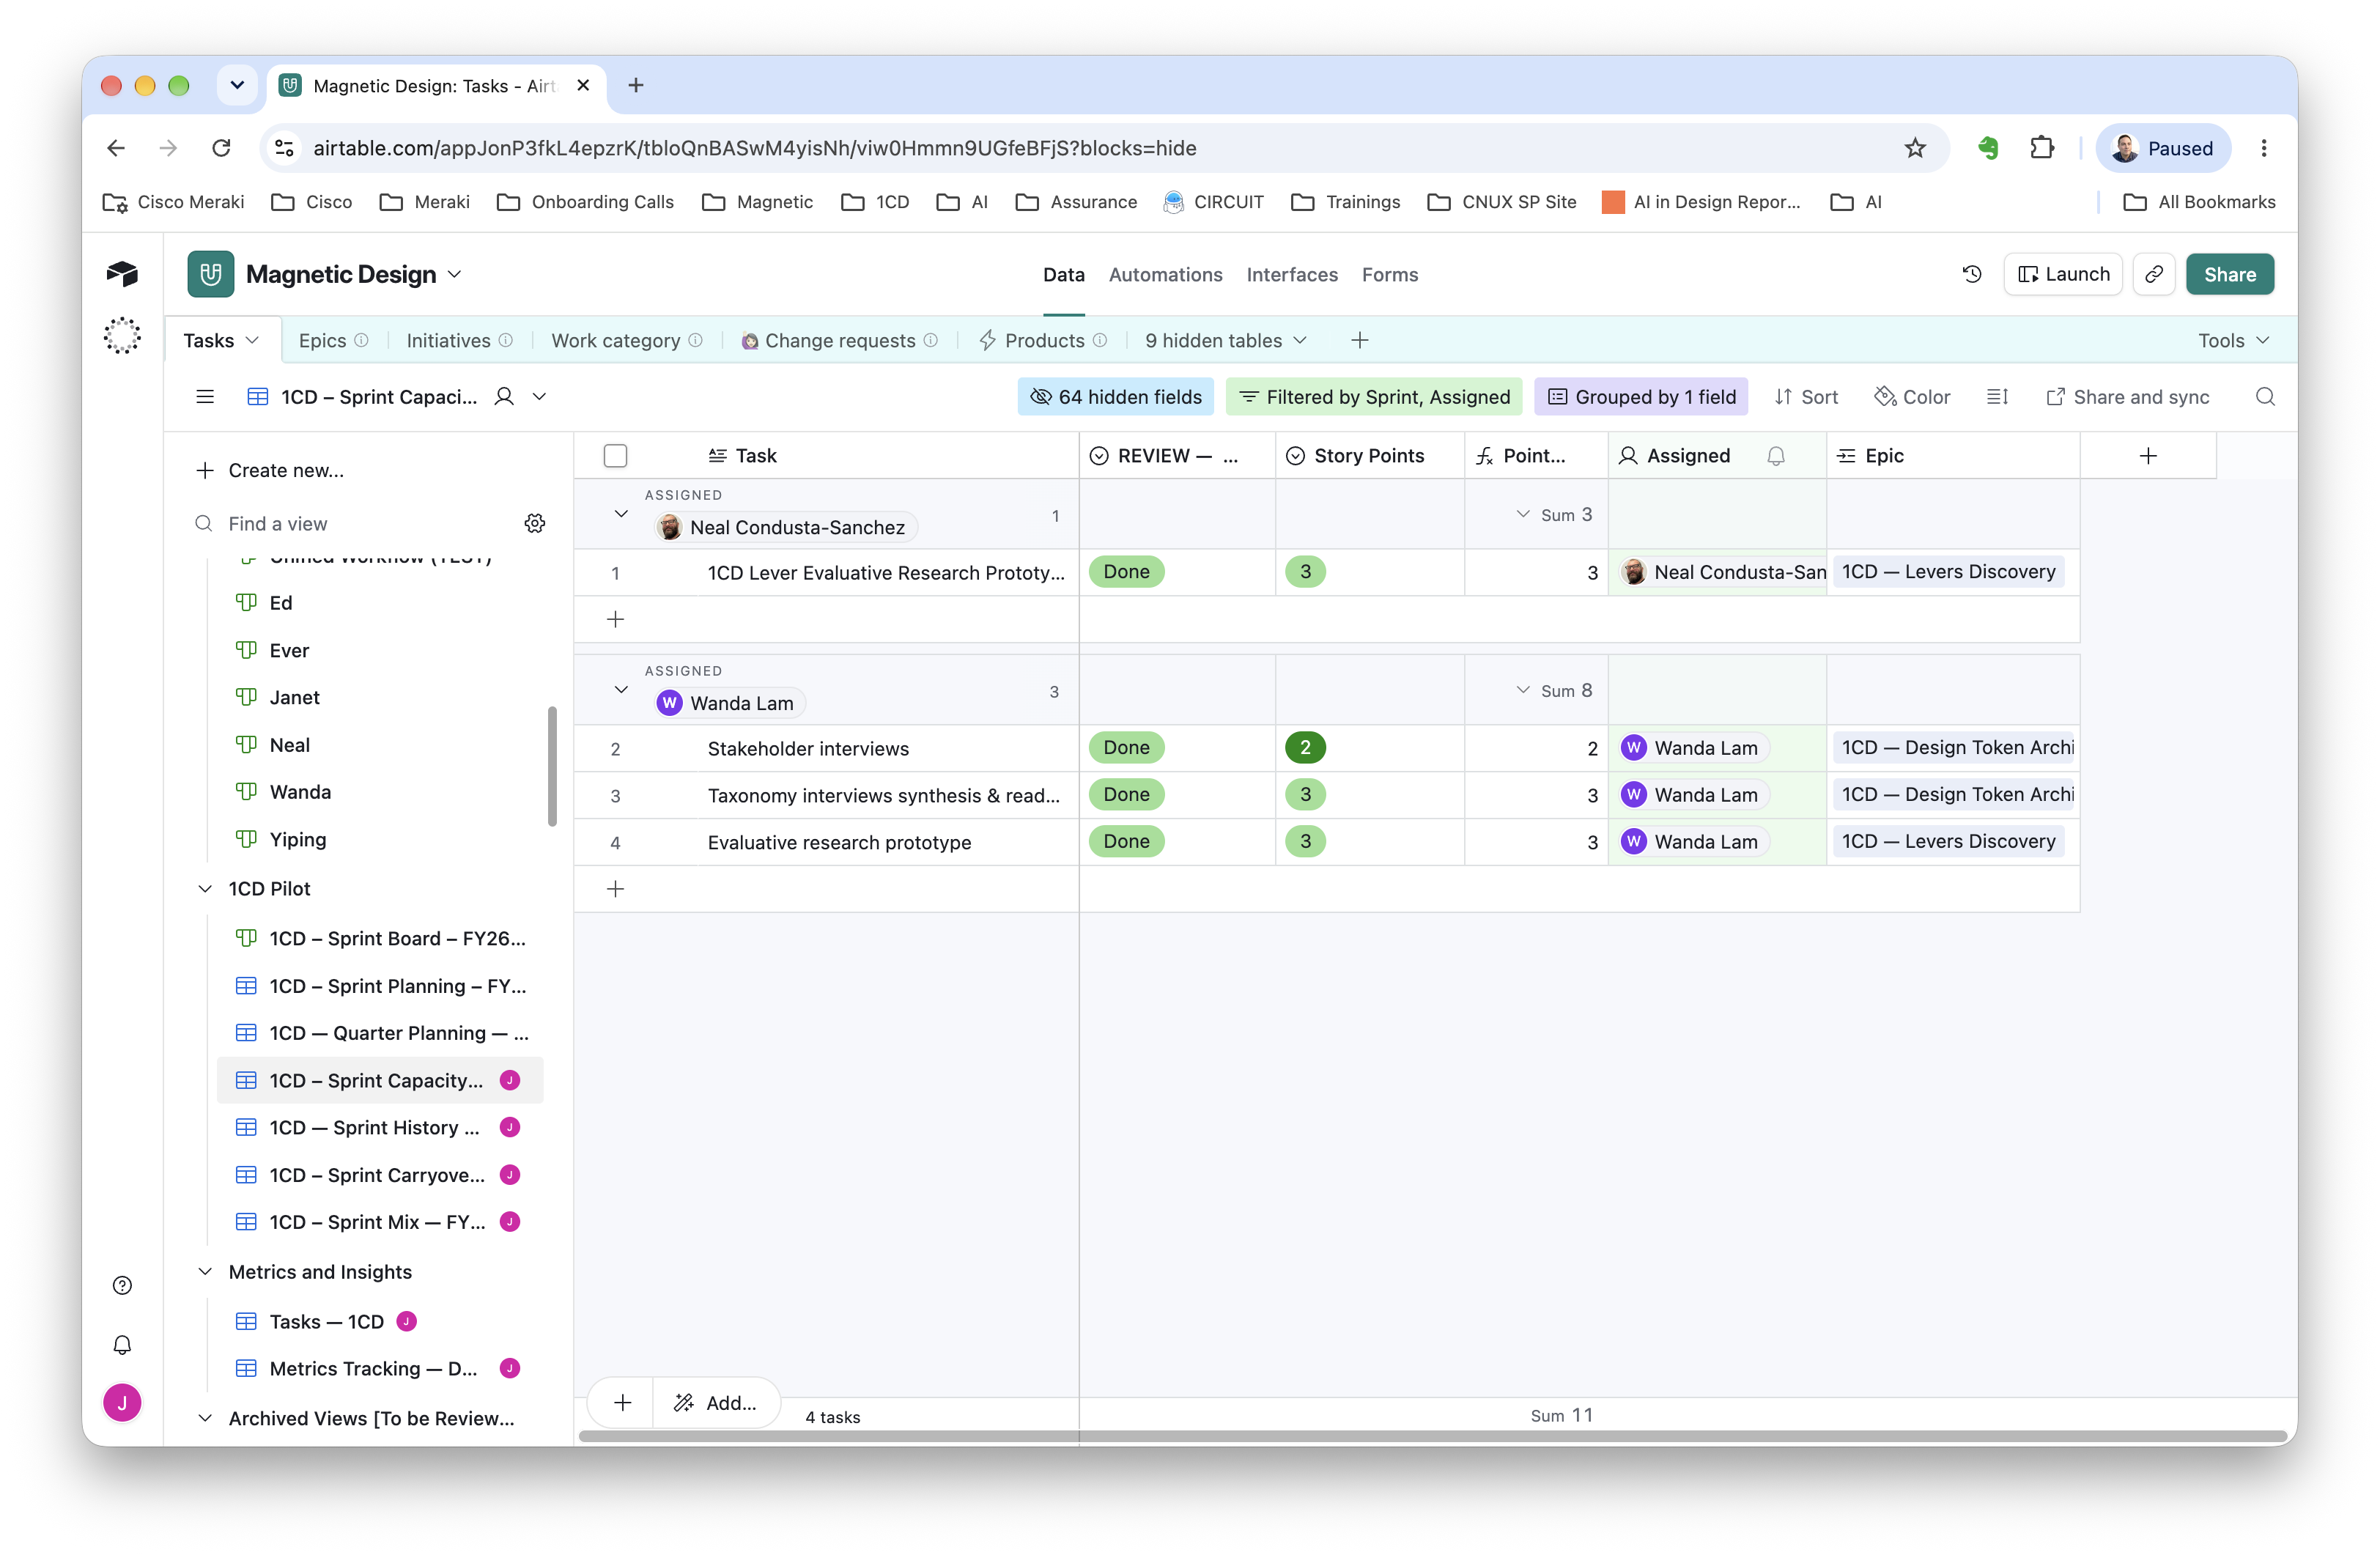The image size is (2380, 1555).
Task: Click Done status in Stakeholder interviews row
Action: click(1126, 748)
